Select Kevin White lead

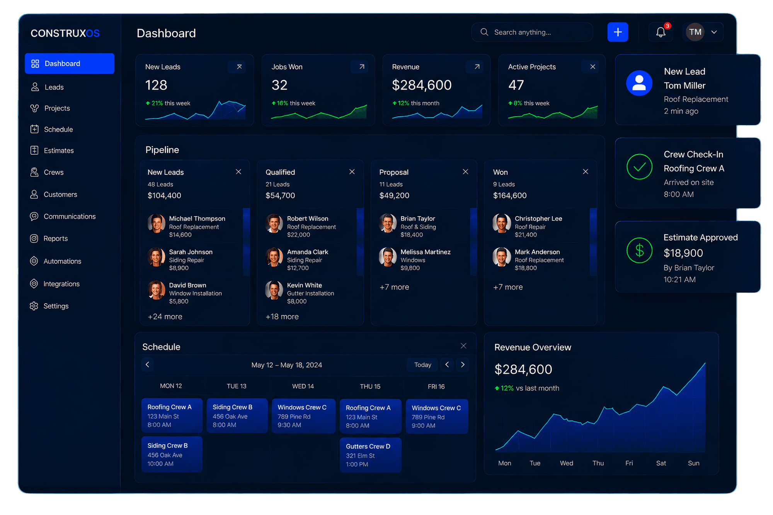point(310,293)
